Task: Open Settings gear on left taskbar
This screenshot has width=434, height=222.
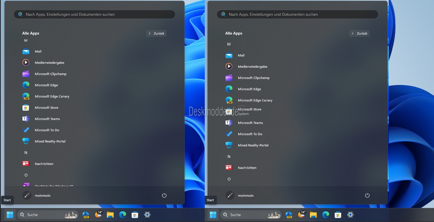Action: pos(147,215)
